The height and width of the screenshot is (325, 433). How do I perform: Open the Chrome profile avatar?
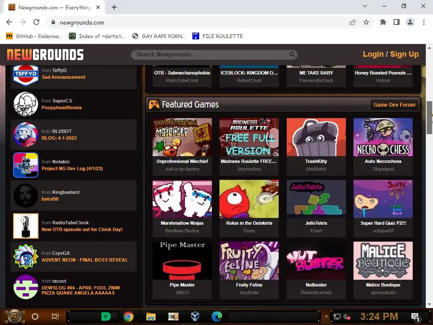click(x=410, y=22)
